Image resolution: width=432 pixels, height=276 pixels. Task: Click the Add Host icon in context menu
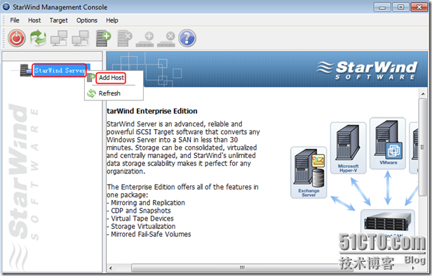coord(91,78)
